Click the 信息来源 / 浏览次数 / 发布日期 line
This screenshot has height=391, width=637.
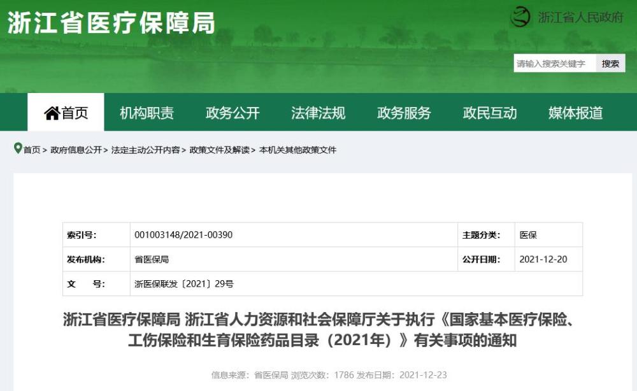click(329, 374)
